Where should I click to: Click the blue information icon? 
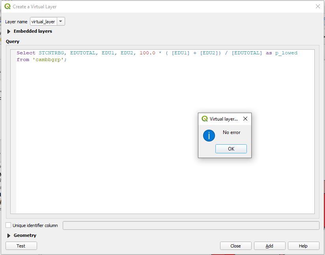click(209, 136)
